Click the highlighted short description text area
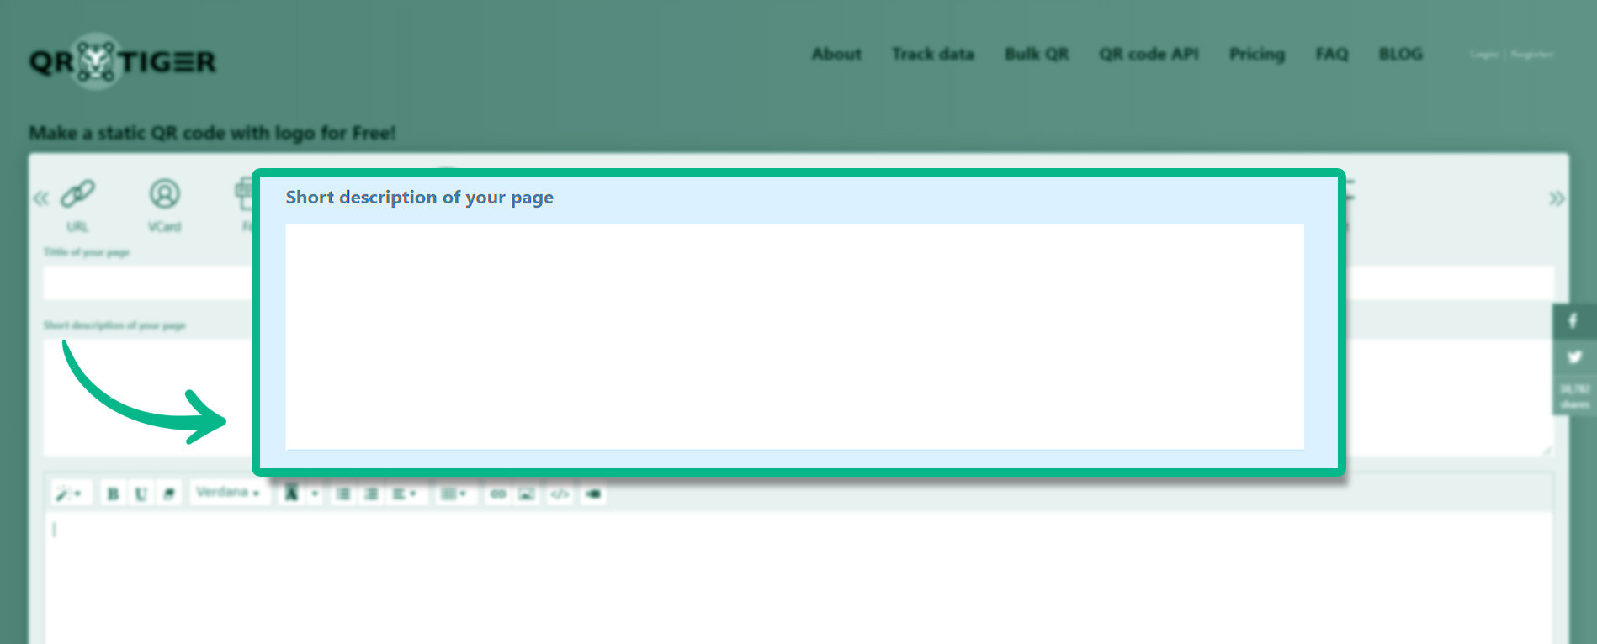Screen dimensions: 1597x644 point(794,336)
